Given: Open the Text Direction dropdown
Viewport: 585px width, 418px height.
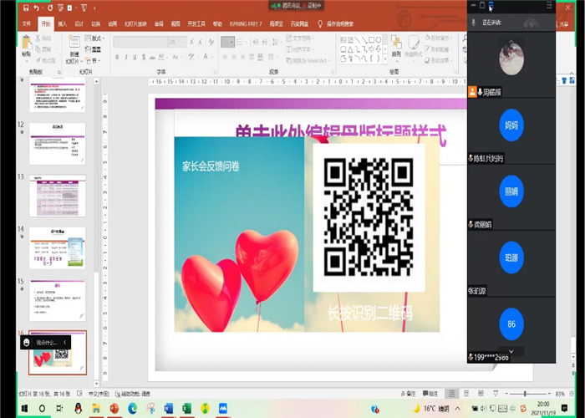Looking at the screenshot, I should pyautogui.click(x=300, y=38).
